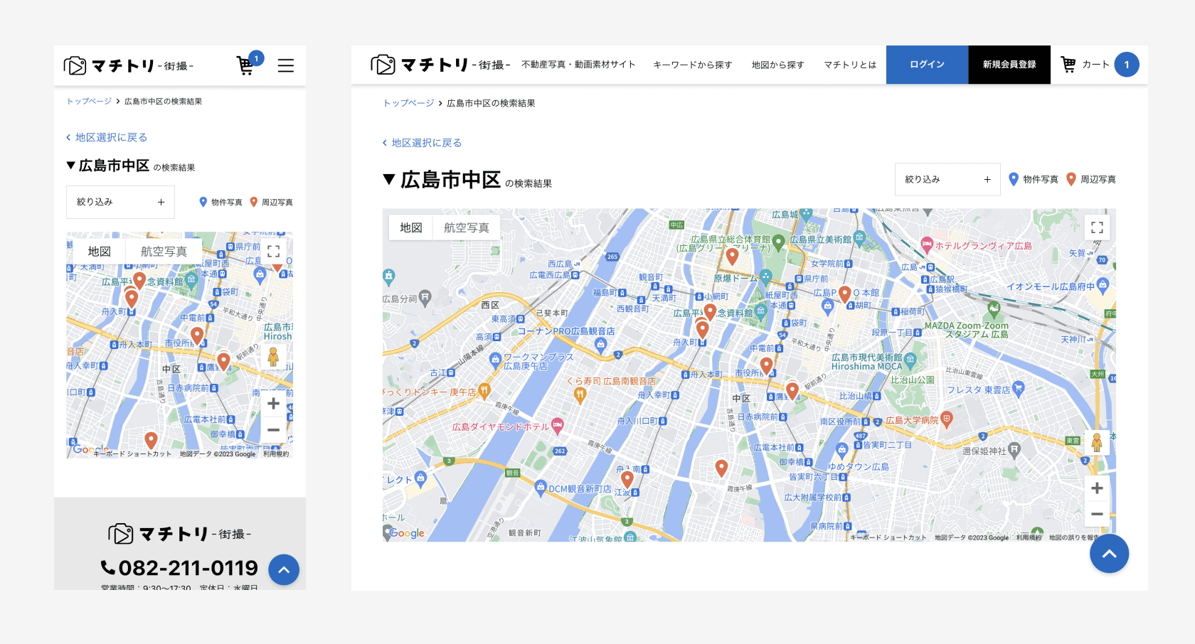Open hamburger menu in mobile view
The height and width of the screenshot is (644, 1195).
(x=286, y=65)
